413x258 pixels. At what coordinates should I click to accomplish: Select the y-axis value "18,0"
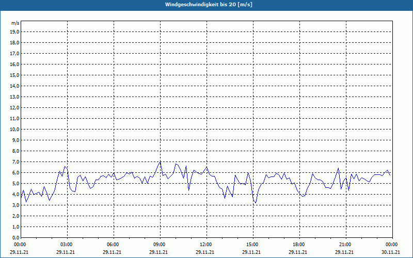coord(14,43)
